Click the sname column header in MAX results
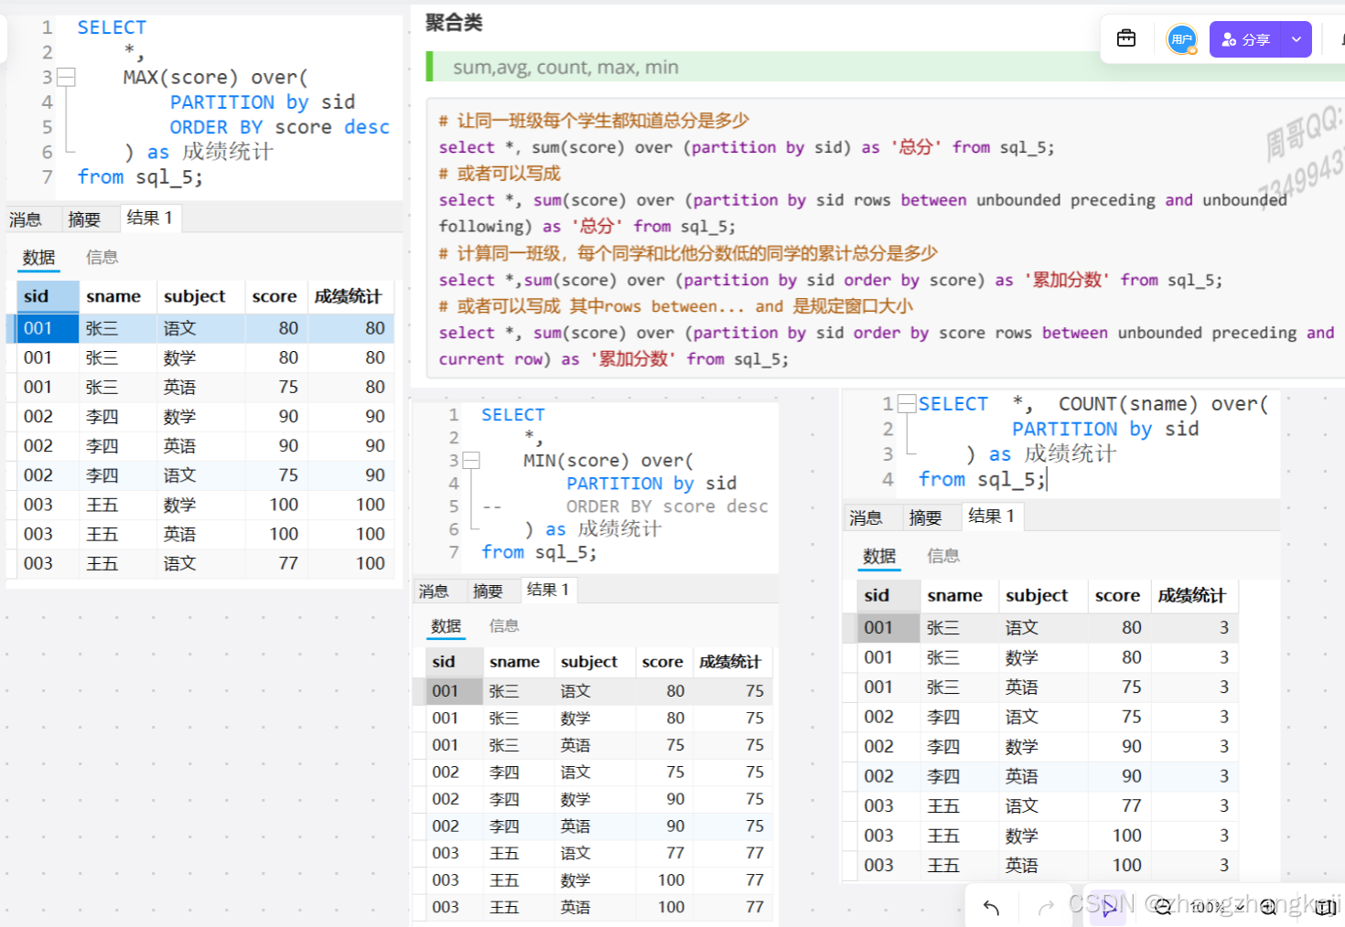The image size is (1345, 927). (117, 296)
